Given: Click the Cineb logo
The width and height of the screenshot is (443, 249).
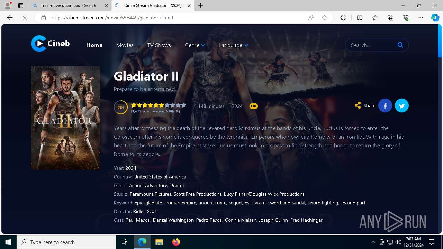Looking at the screenshot, I should click(51, 44).
